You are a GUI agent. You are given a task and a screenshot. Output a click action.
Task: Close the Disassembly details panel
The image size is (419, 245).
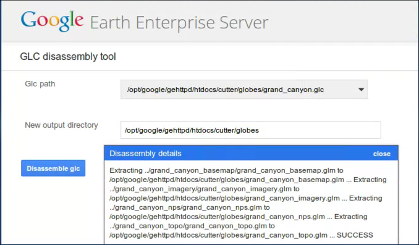[x=381, y=154]
